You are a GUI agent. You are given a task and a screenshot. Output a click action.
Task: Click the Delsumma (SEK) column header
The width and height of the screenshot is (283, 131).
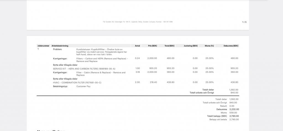[231, 46]
